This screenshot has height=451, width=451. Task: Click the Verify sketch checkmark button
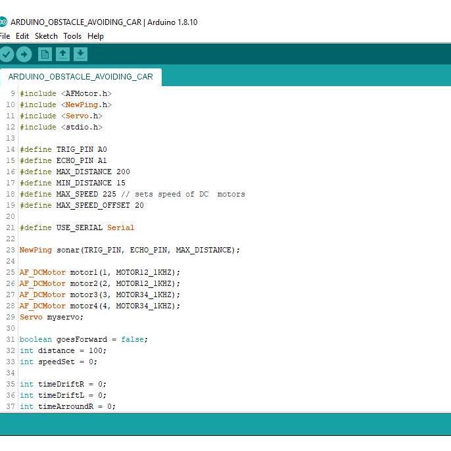(x=7, y=55)
